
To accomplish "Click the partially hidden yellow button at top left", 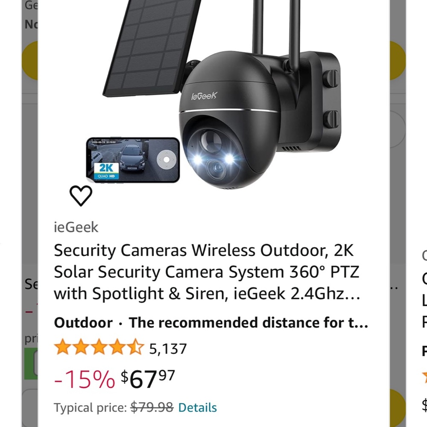I will [30, 61].
